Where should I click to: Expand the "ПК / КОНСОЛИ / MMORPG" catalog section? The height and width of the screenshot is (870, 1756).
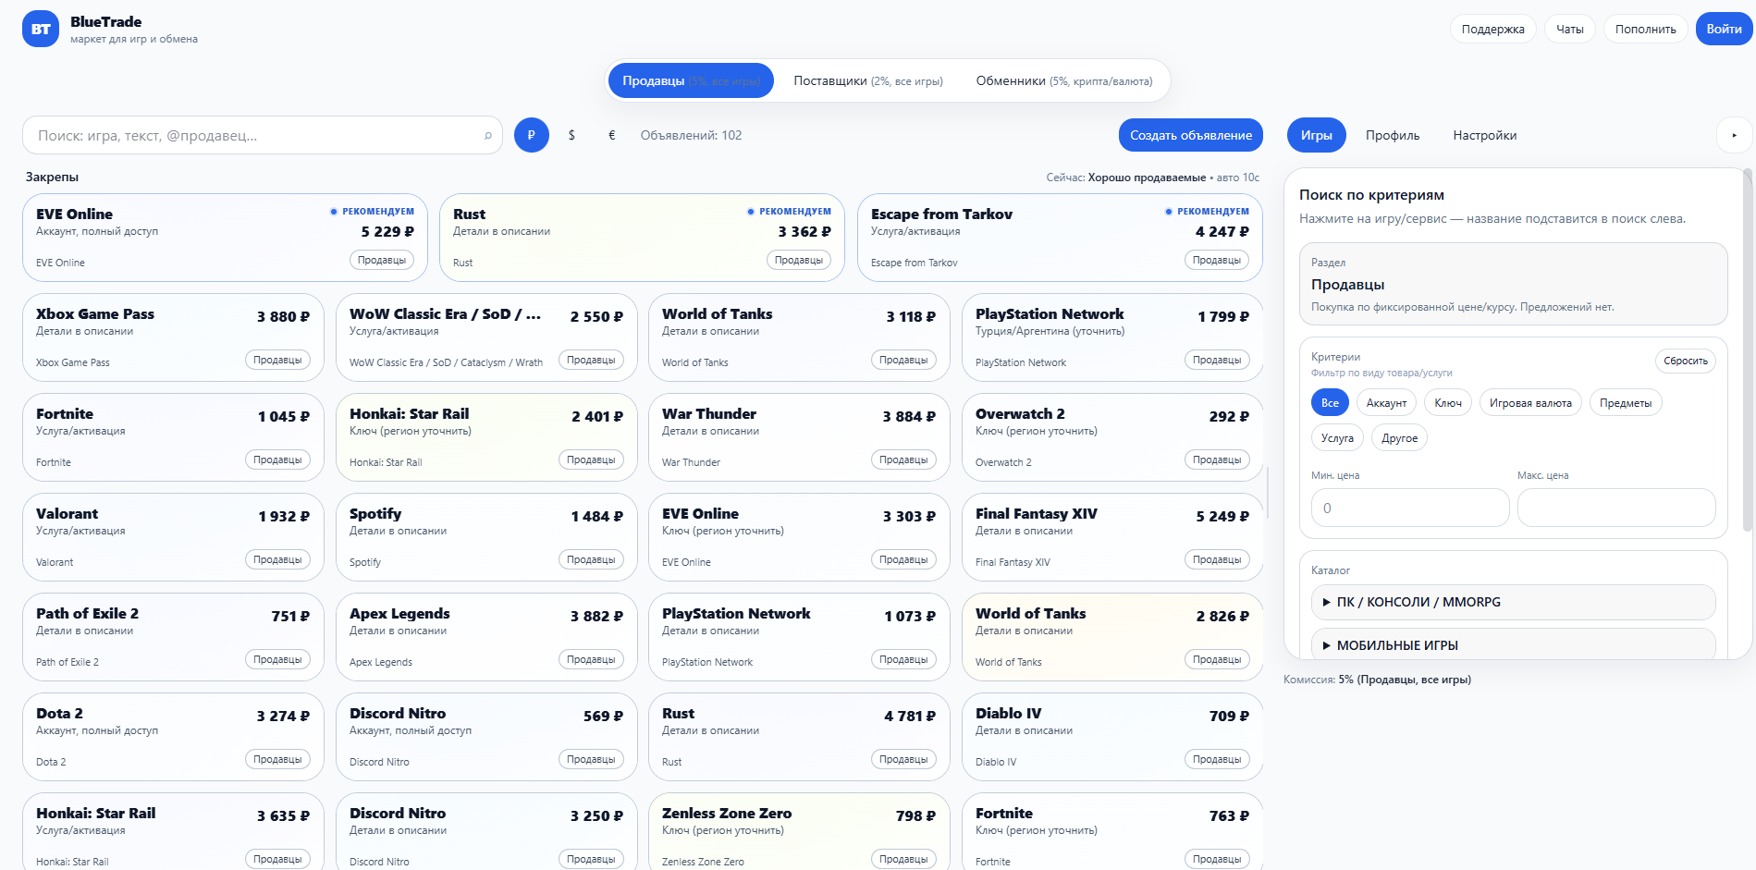point(1513,602)
